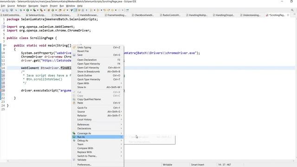Click the horizontal scrollbar left arrow
This screenshot has width=297, height=167.
pos(8,161)
